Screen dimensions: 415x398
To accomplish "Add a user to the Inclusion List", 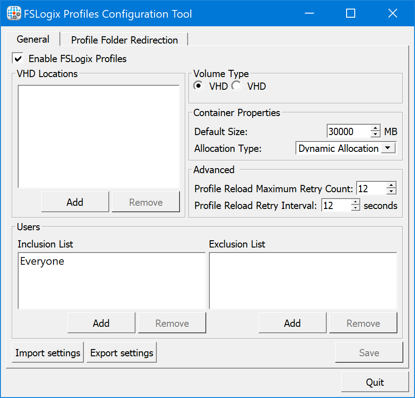I will [101, 323].
